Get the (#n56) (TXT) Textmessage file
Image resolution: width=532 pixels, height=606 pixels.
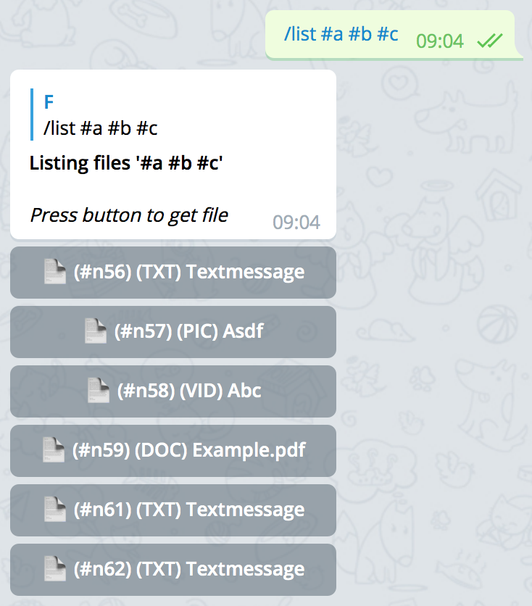pos(173,273)
